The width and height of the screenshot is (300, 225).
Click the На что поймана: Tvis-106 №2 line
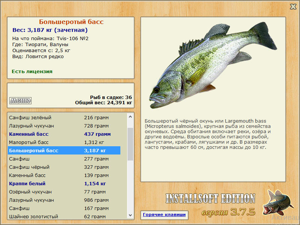point(50,39)
